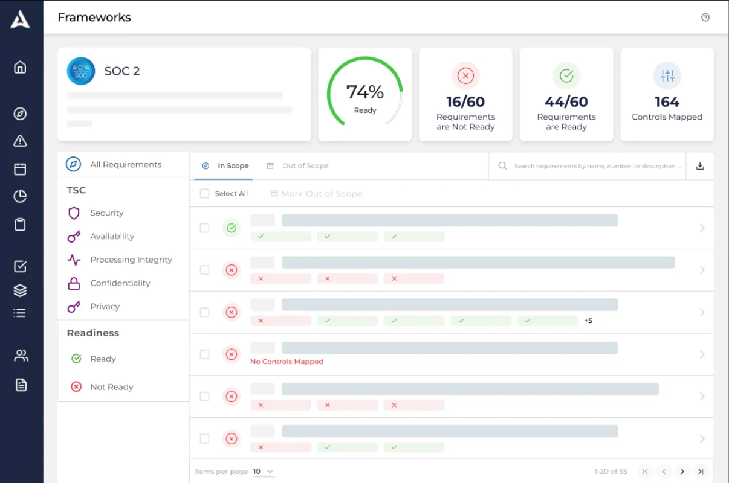729x483 pixels.
Task: Click the help question mark icon
Action: pos(705,18)
